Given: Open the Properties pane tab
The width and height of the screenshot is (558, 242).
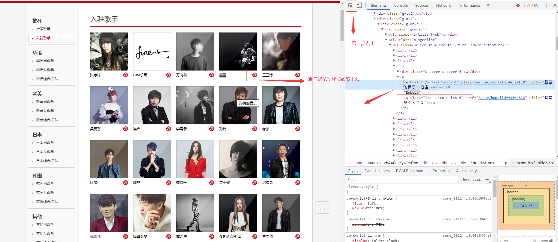Looking at the screenshot, I should 441,171.
